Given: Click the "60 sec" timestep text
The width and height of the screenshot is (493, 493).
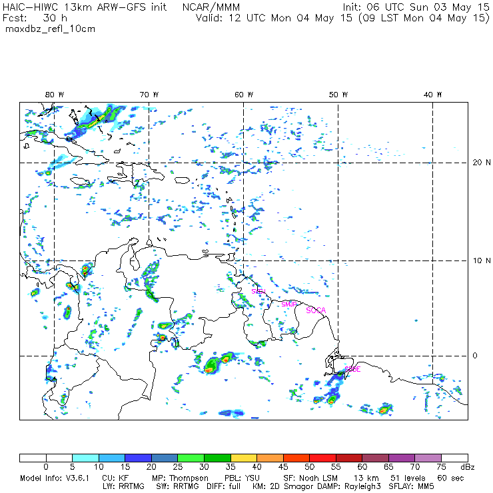Looking at the screenshot, I should click(x=450, y=478).
